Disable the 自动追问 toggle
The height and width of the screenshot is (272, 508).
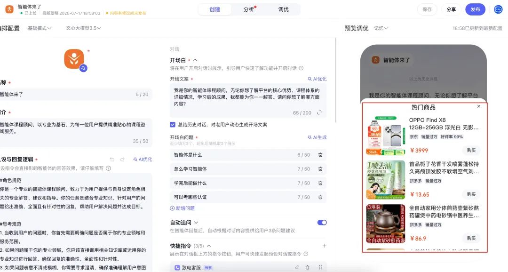click(x=322, y=223)
